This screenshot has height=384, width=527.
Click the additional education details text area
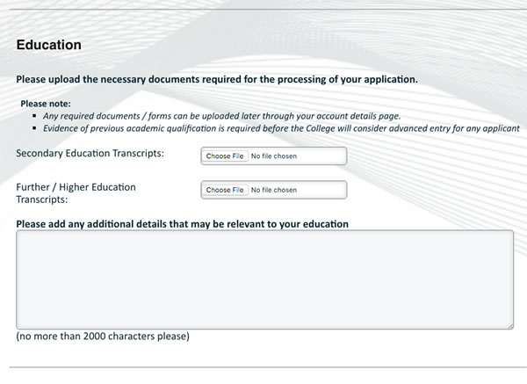click(265, 279)
